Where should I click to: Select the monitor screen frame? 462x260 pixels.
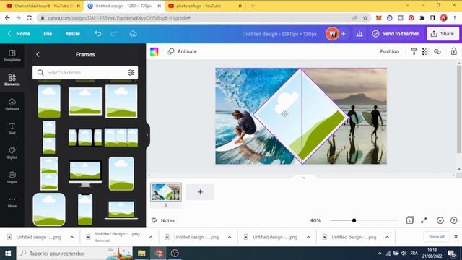85,173
